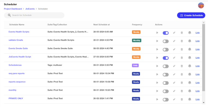The height and width of the screenshot is (108, 208).
Task: Click the Create Schedule button
Action: pos(191,15)
